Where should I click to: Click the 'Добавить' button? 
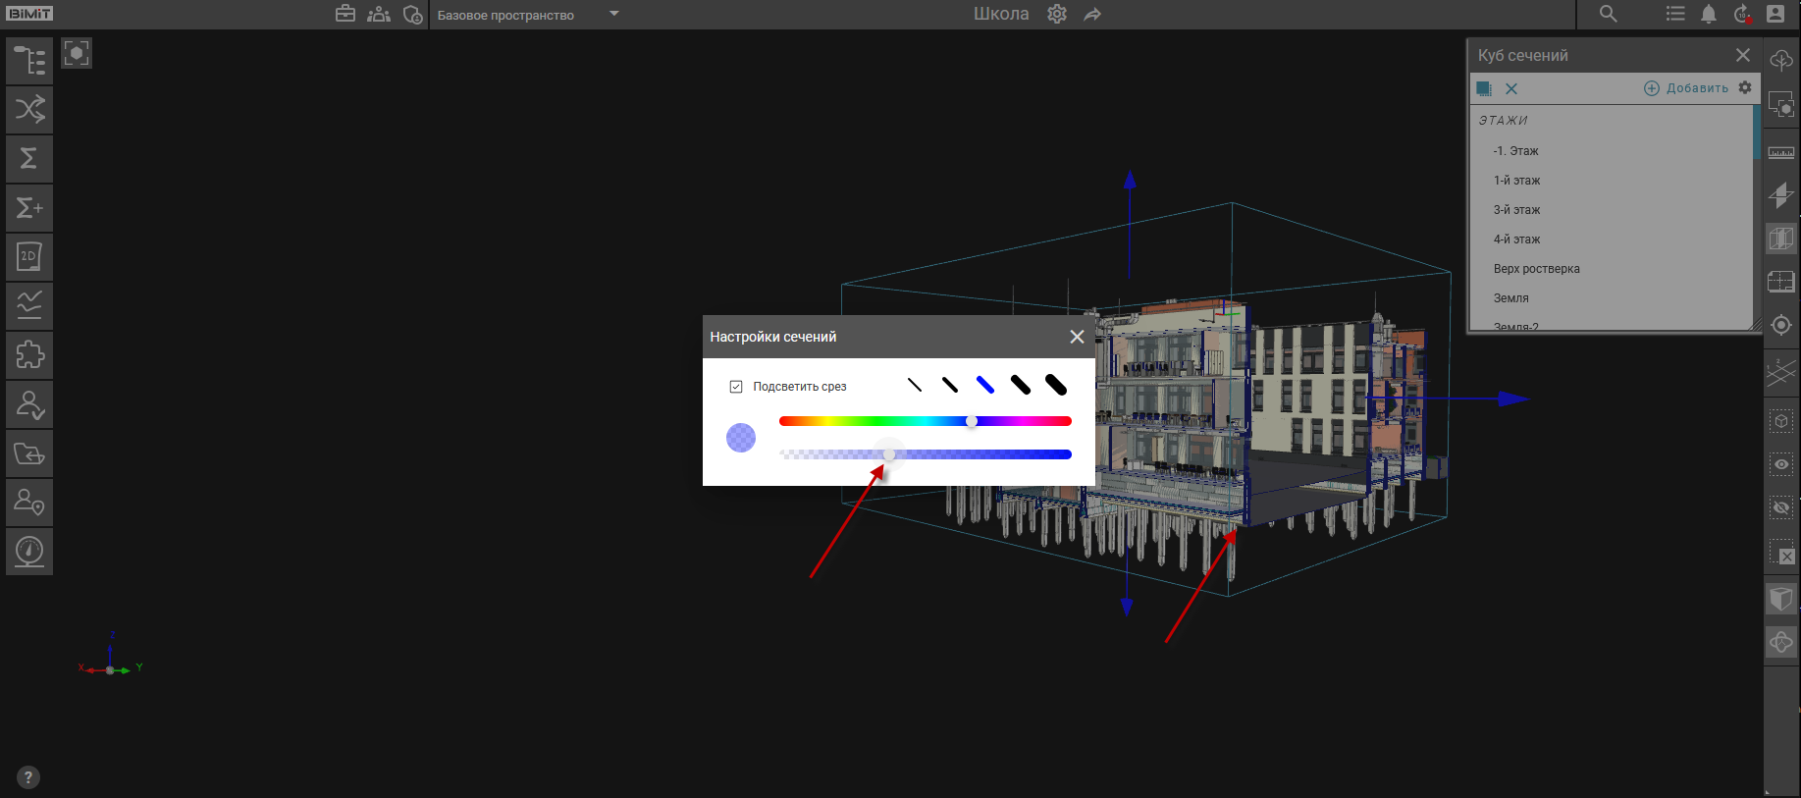tap(1686, 88)
